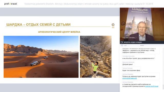Viewport: 164px width, 92px height.
Task: Click the slide title ШАРДЖА – ОТДЫХ СЕМЕЙ С ДЕТЬМИ
Action: (38, 25)
